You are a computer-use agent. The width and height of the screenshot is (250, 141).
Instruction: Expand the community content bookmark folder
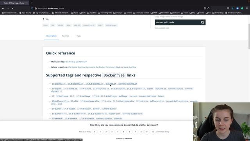[141, 13]
